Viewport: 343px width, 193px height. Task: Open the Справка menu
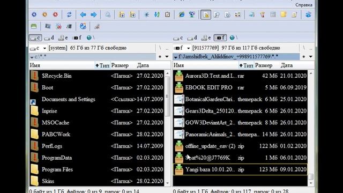[304, 5]
